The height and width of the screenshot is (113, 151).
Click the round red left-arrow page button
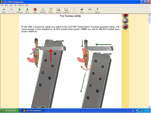[x=125, y=15]
